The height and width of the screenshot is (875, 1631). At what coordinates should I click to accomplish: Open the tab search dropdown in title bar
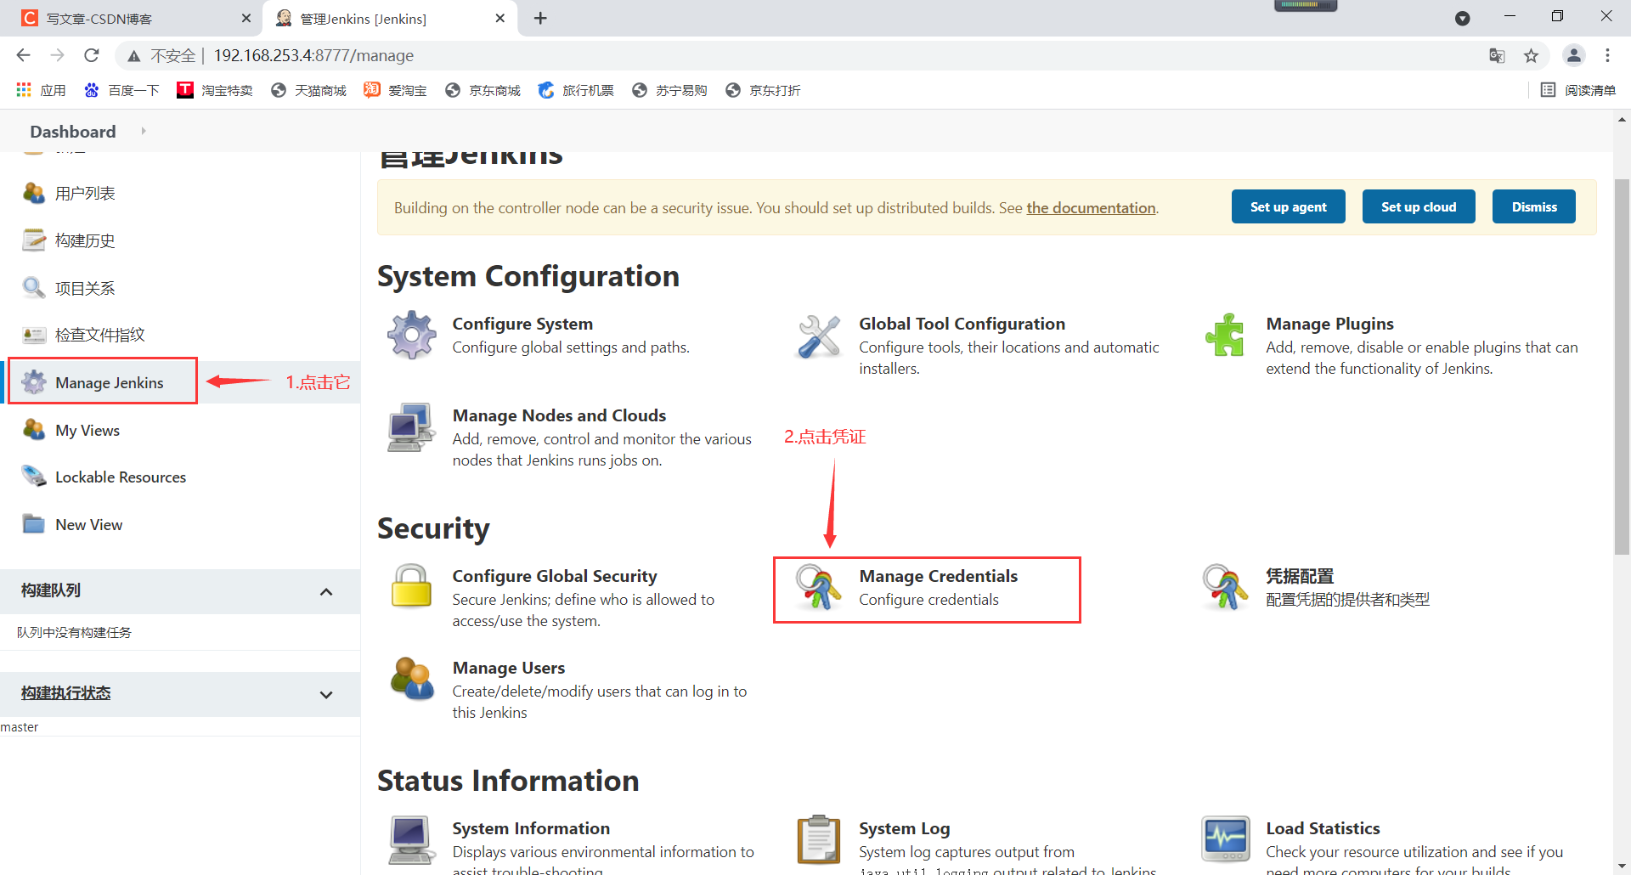[1463, 19]
